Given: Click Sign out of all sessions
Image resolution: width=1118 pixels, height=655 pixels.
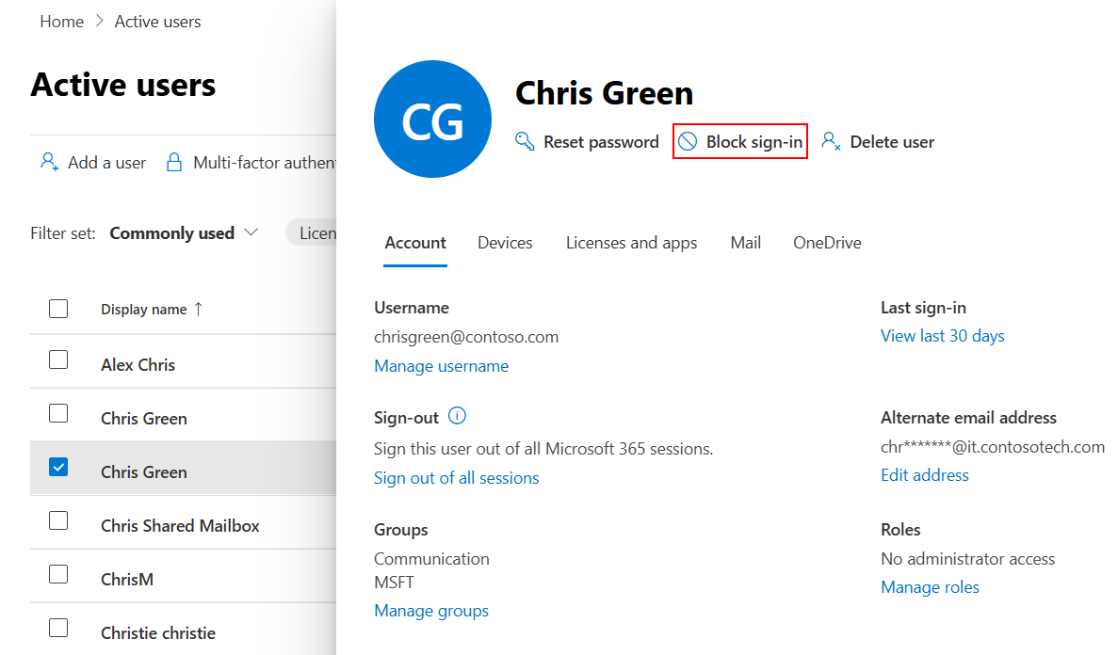Looking at the screenshot, I should point(456,477).
